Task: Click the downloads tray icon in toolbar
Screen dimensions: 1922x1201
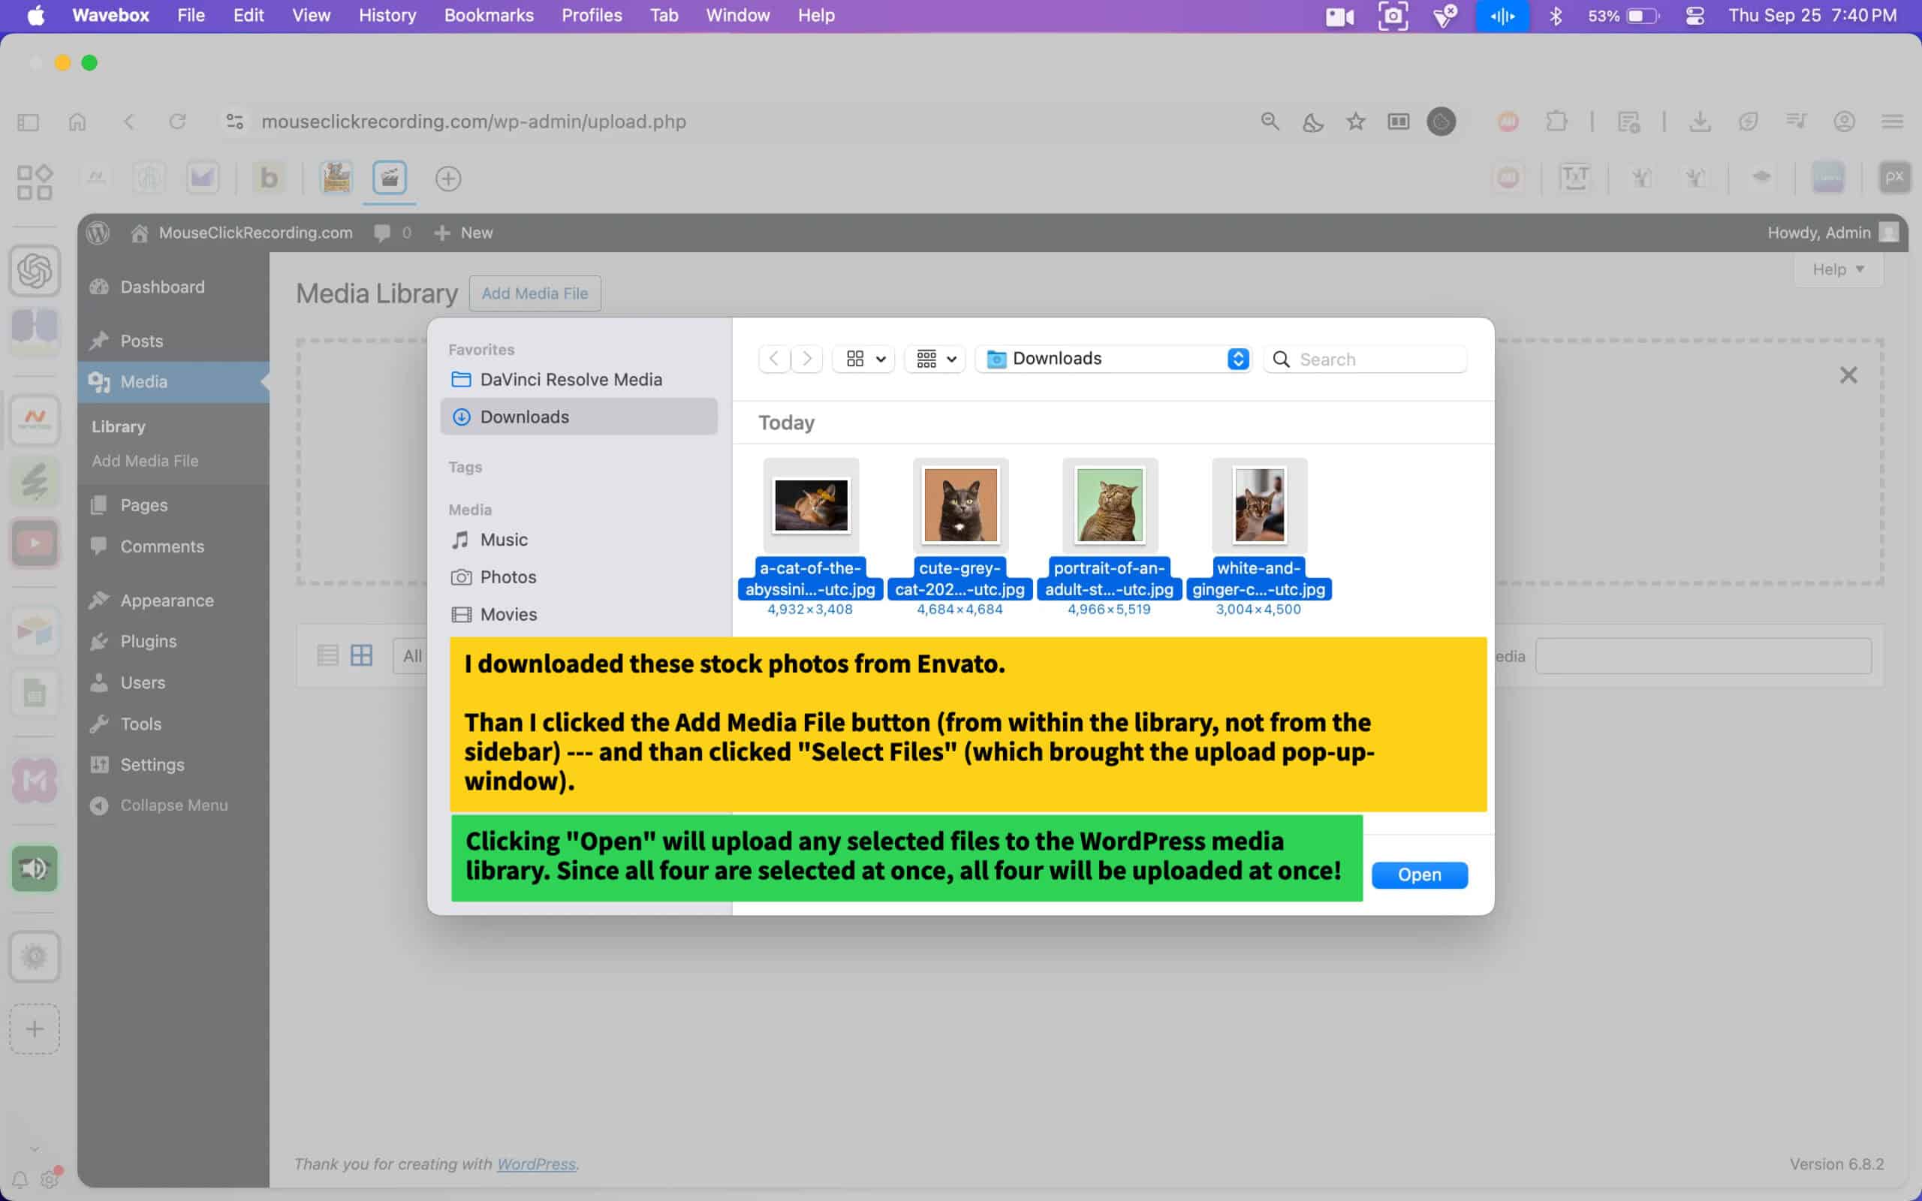Action: pos(1700,122)
